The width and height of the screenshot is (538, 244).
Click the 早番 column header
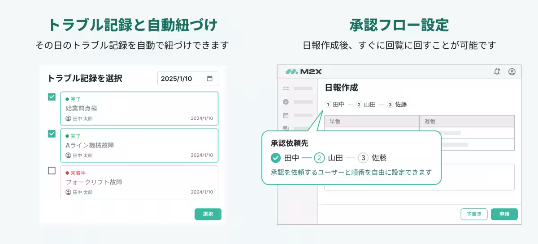(372, 121)
